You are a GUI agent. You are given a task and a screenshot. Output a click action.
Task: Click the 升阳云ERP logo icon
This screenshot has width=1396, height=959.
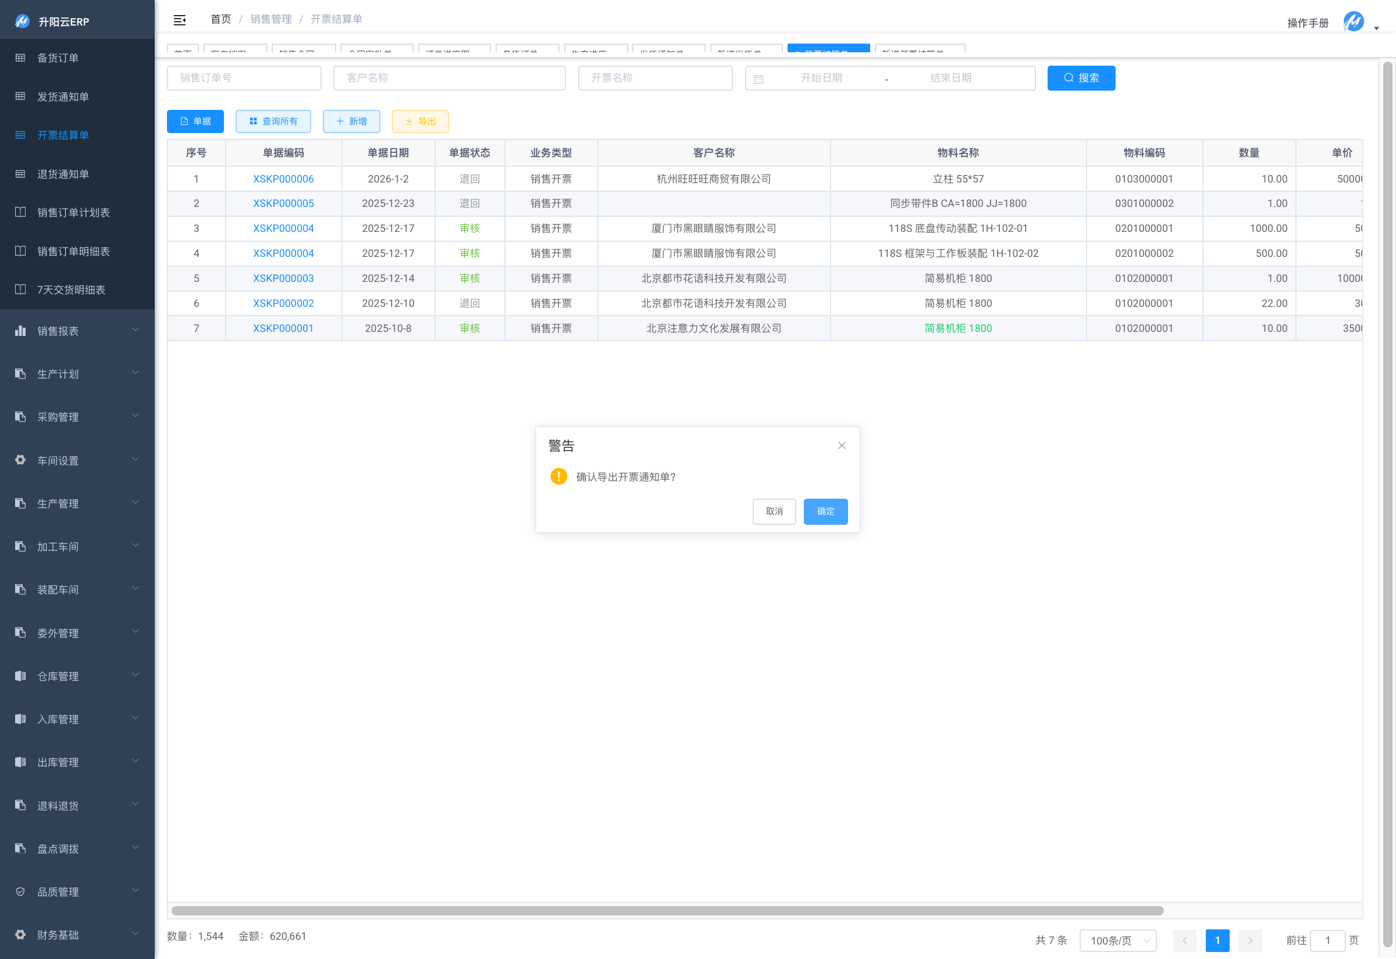[22, 22]
